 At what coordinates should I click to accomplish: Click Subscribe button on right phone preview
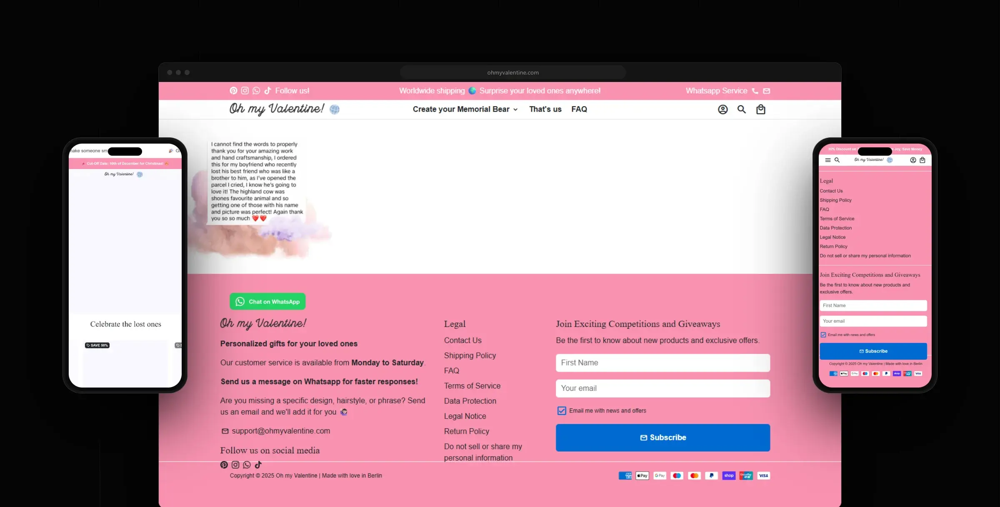click(x=873, y=351)
